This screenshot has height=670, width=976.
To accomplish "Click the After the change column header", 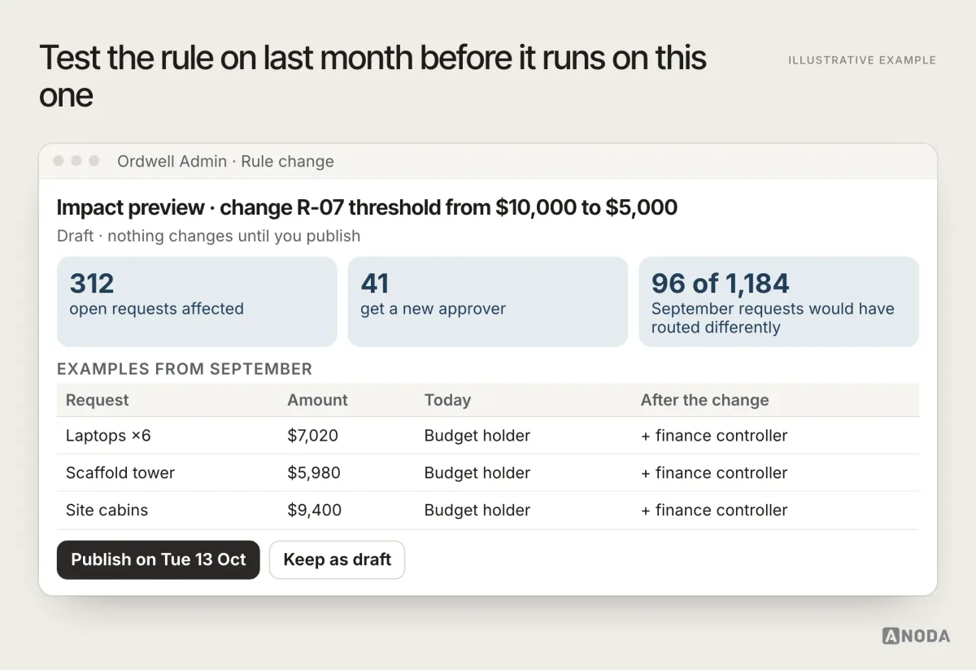I will [x=704, y=400].
